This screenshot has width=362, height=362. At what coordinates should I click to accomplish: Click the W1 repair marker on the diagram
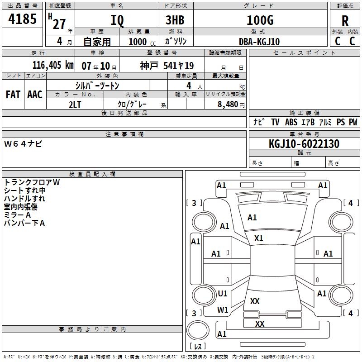click(223, 310)
